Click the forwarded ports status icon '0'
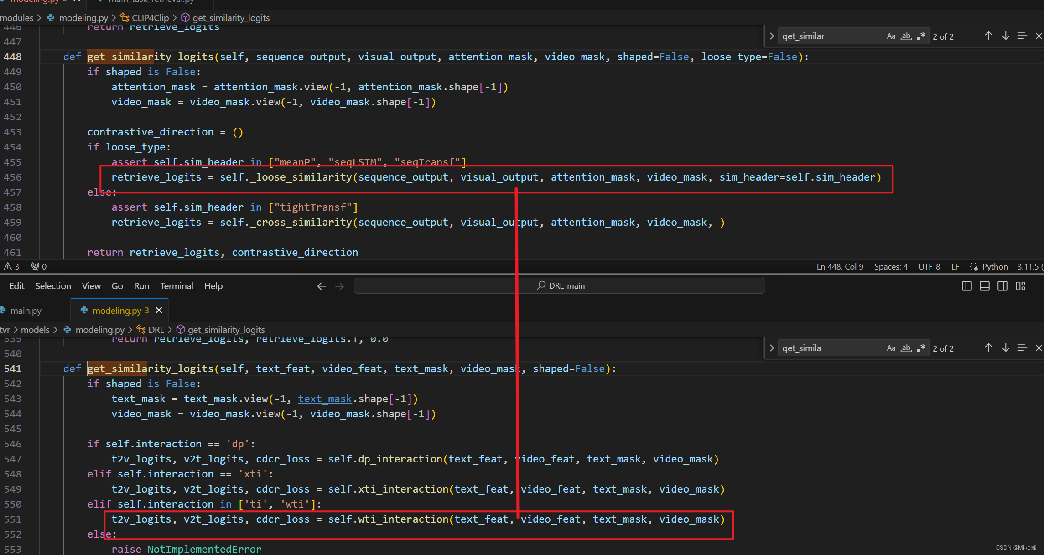1044x555 pixels. (x=39, y=267)
